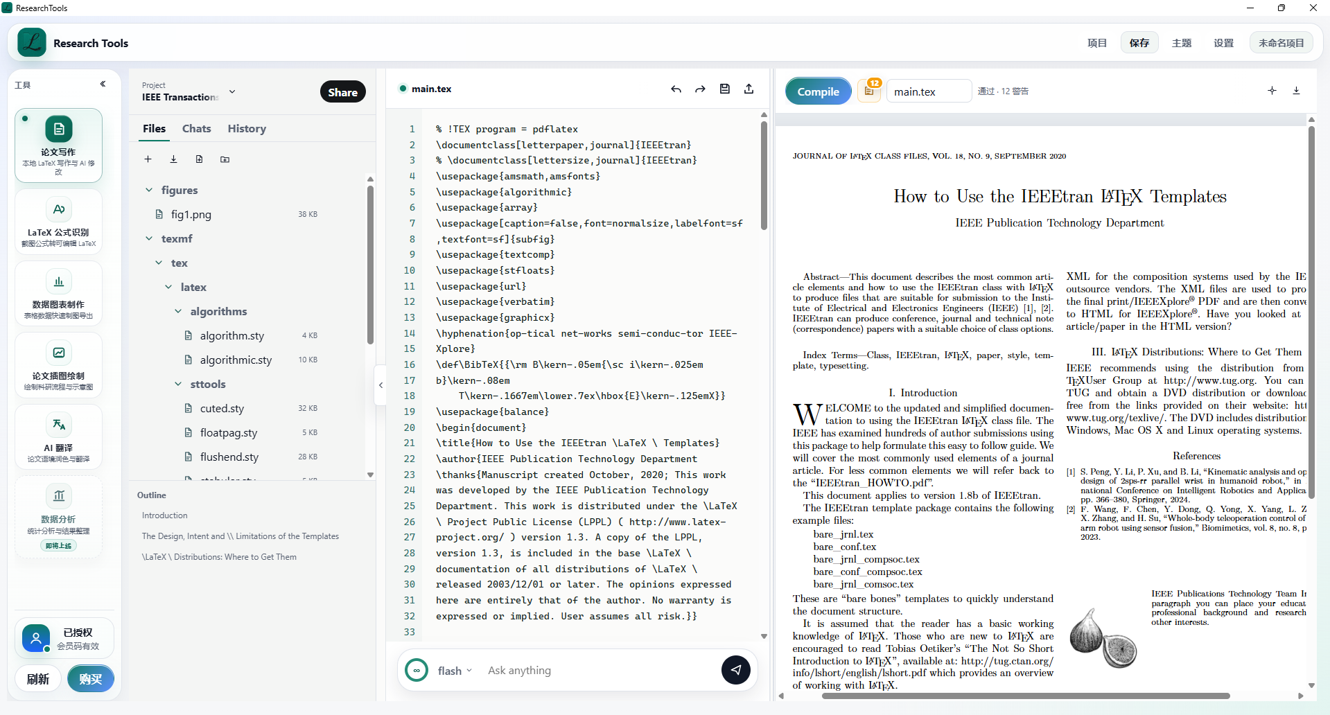Open the main.tex compile target field
Viewport: 1330px width, 715px height.
click(x=929, y=91)
